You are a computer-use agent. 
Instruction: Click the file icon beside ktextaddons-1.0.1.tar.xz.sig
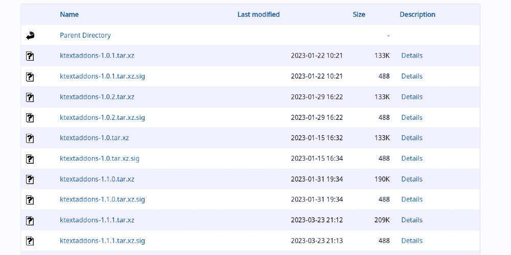30,76
